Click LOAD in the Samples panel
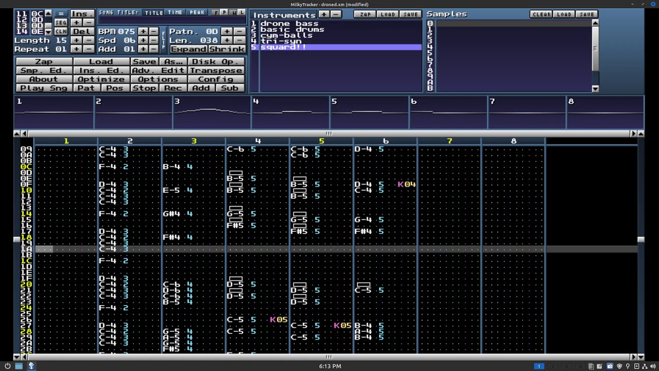 564,14
